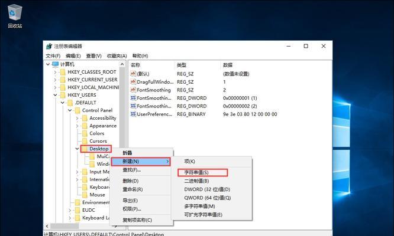Click tree pane scroll-left arrow
The height and width of the screenshot is (236, 394).
[x=47, y=226]
